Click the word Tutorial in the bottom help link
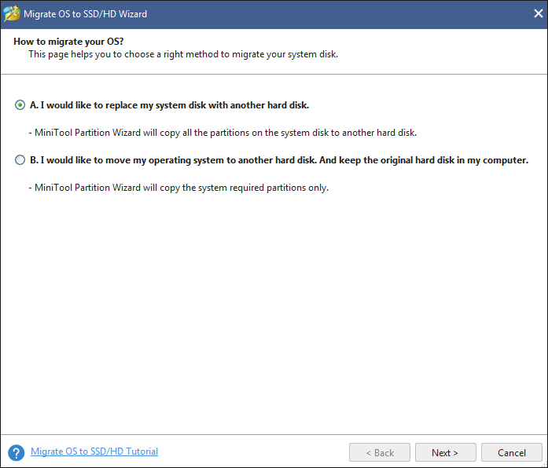The width and height of the screenshot is (548, 468). (x=142, y=452)
